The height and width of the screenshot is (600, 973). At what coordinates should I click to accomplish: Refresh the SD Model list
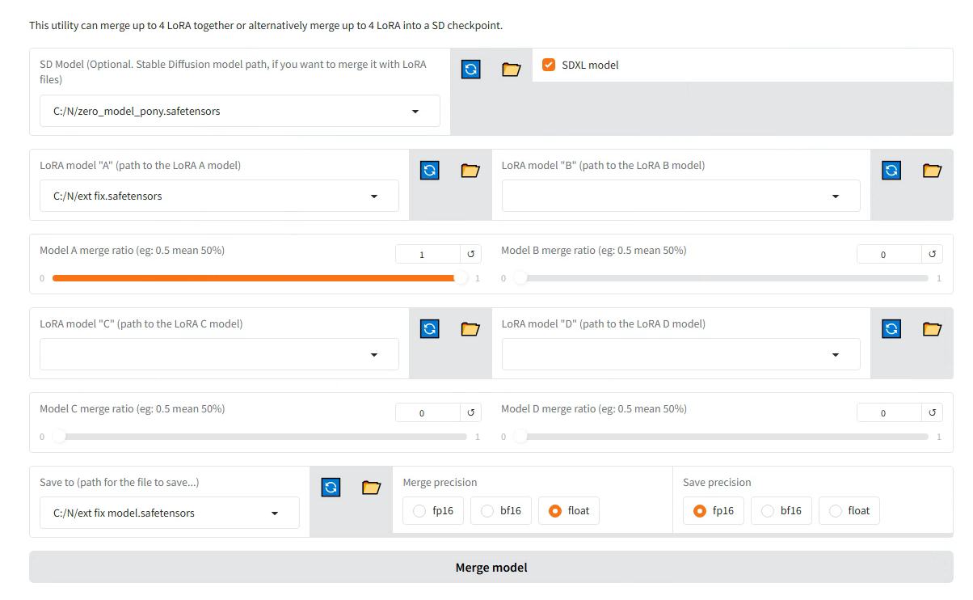(x=471, y=70)
